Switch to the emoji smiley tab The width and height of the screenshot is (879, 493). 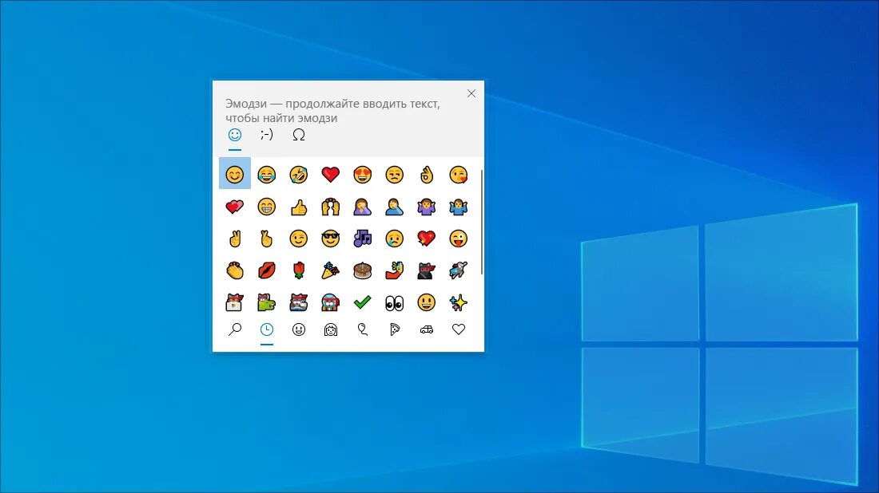[x=234, y=135]
